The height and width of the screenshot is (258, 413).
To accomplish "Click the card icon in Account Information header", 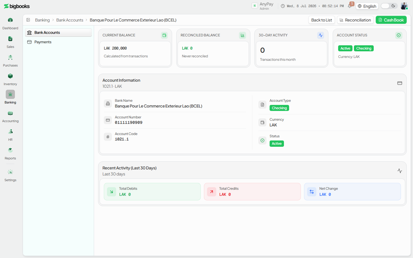I will (400, 83).
